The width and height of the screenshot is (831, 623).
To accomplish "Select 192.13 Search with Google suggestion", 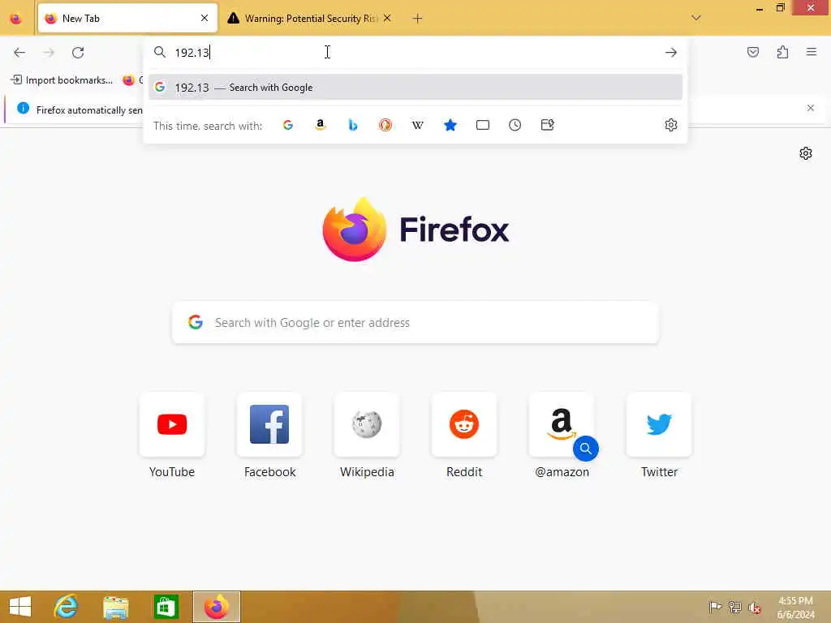I will [x=415, y=88].
